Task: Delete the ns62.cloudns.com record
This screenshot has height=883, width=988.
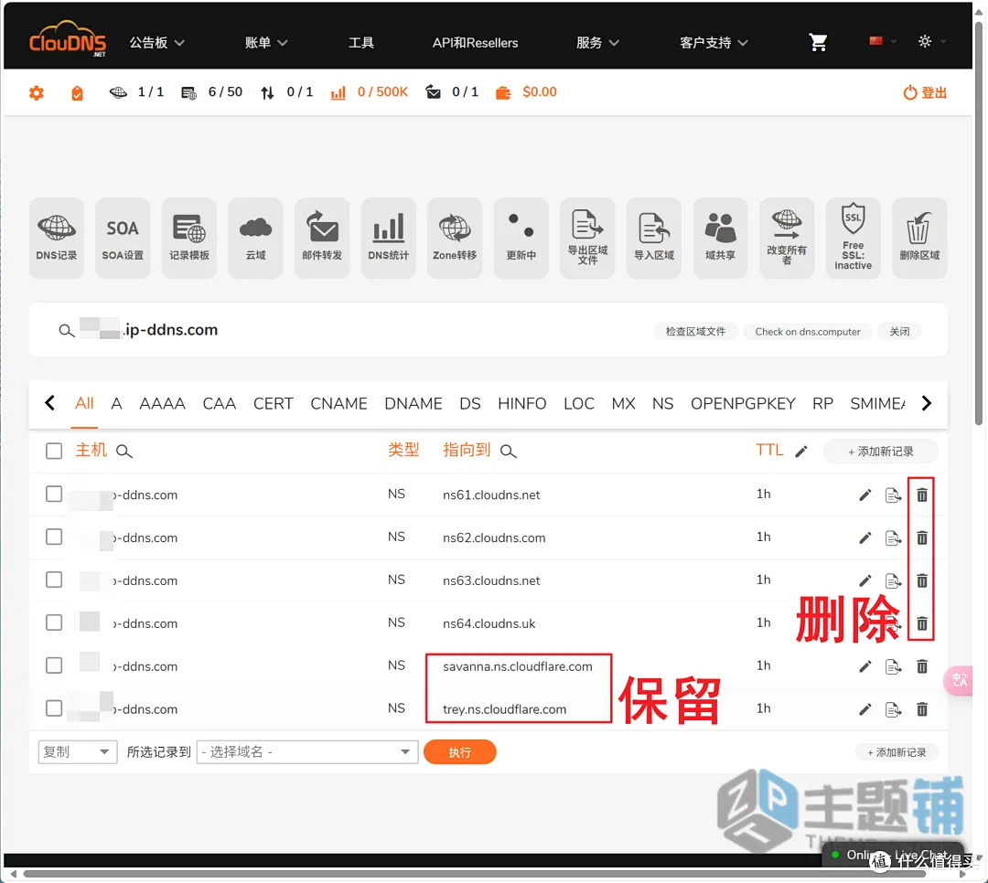Action: tap(922, 537)
